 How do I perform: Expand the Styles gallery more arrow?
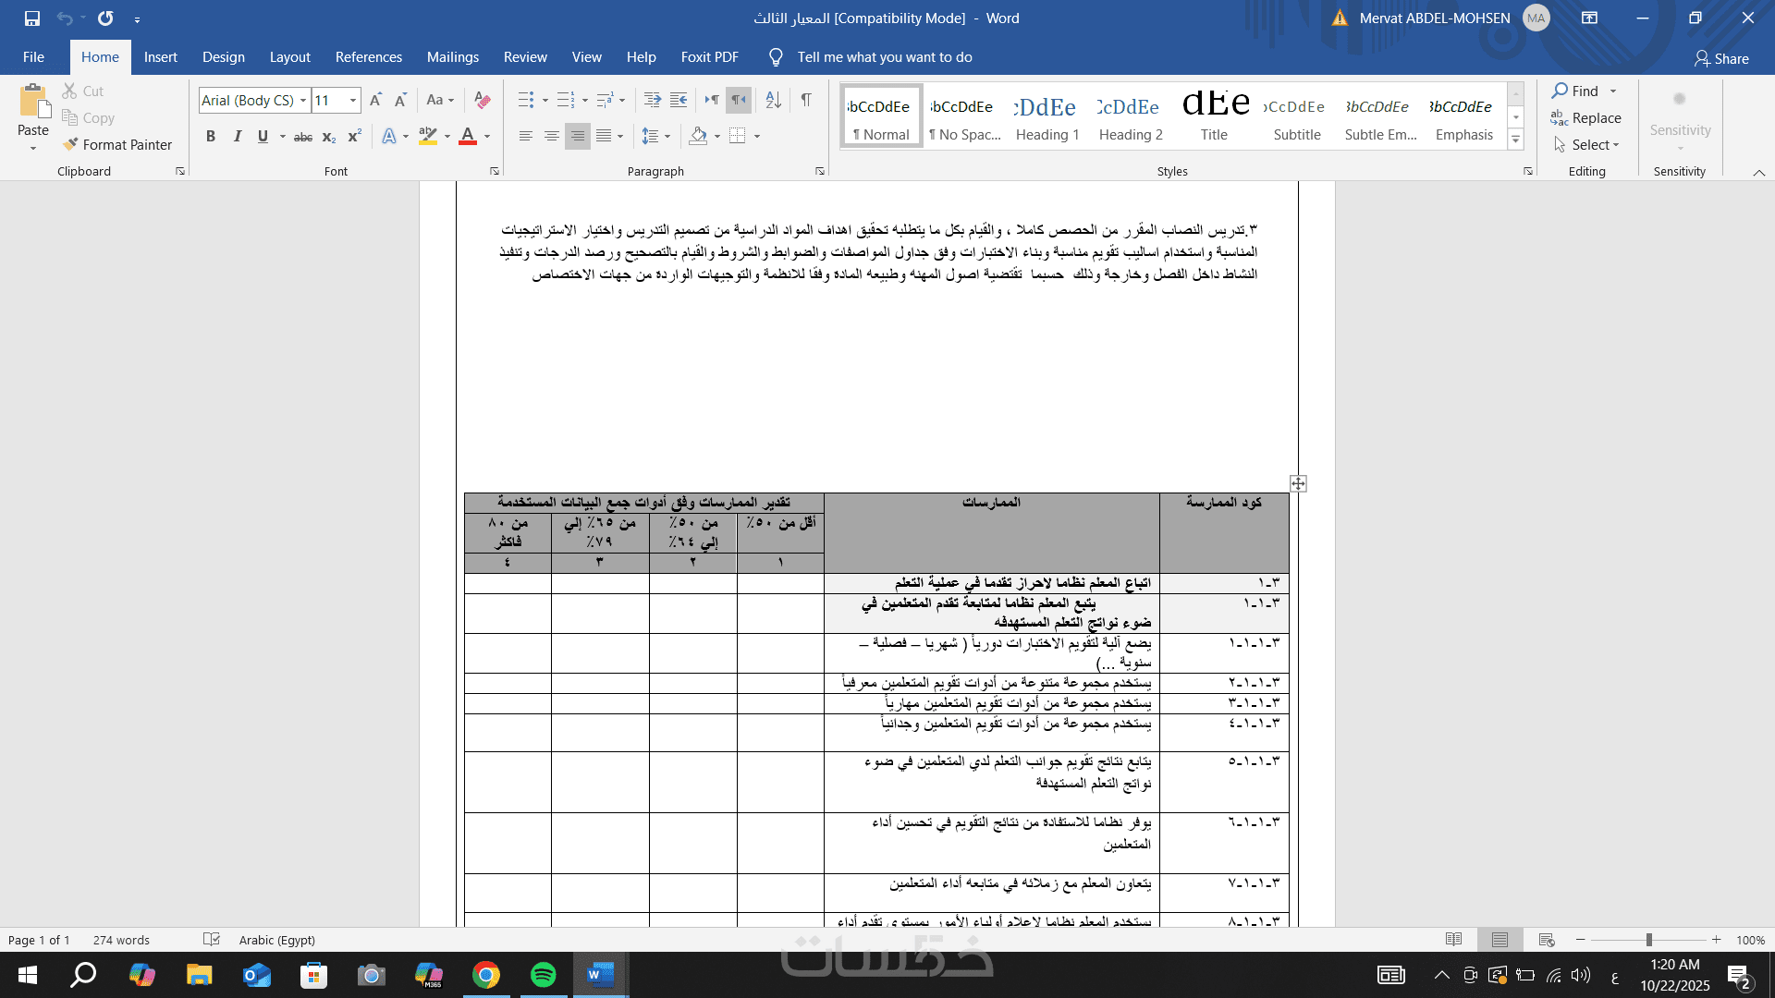(x=1515, y=140)
